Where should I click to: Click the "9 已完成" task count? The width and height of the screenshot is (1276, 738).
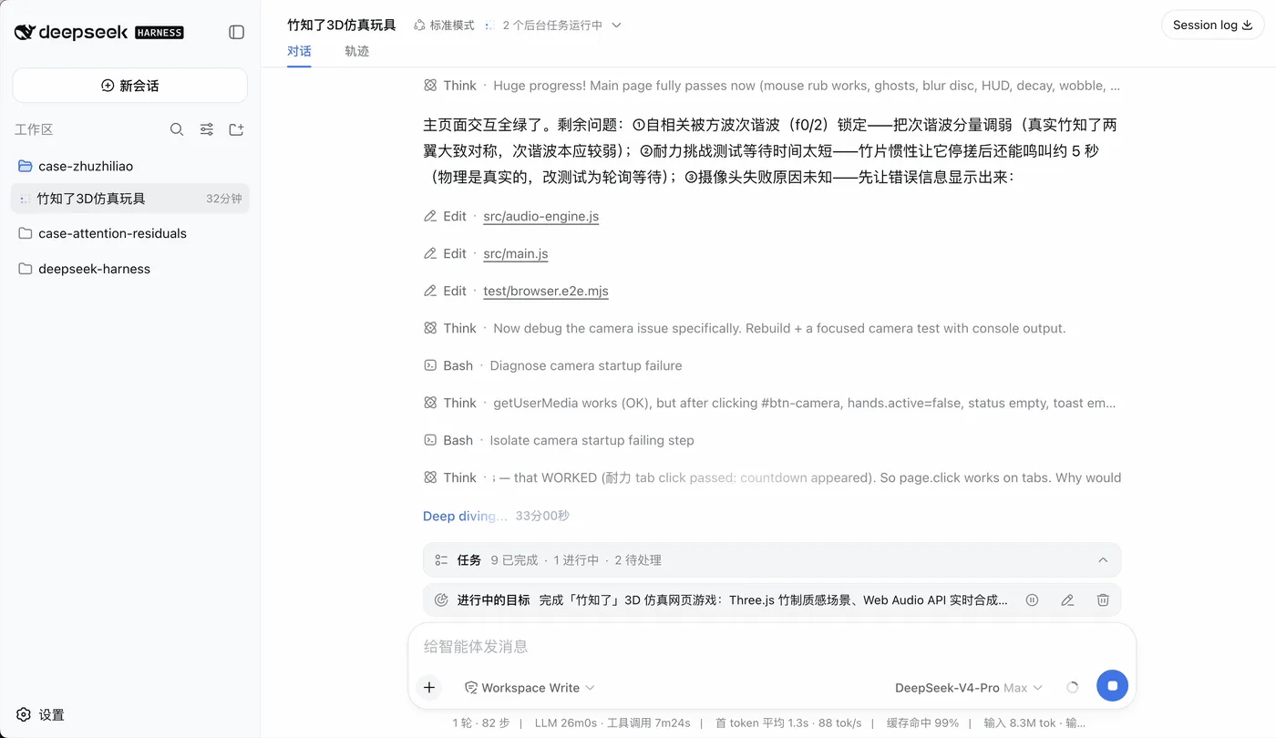[x=514, y=560]
